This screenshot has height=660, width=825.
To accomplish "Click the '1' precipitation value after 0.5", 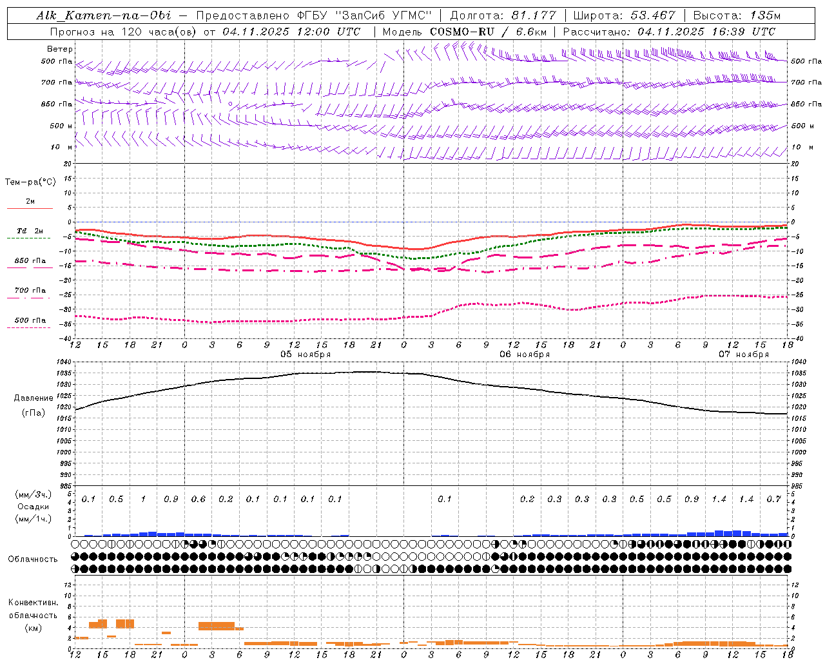I will pyautogui.click(x=144, y=500).
